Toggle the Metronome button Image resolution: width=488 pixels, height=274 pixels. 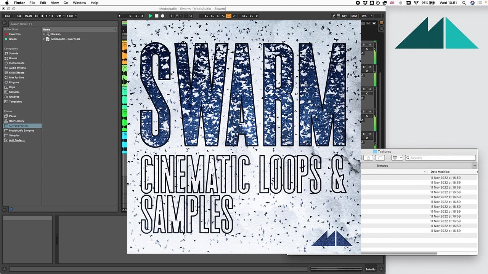[x=59, y=16]
